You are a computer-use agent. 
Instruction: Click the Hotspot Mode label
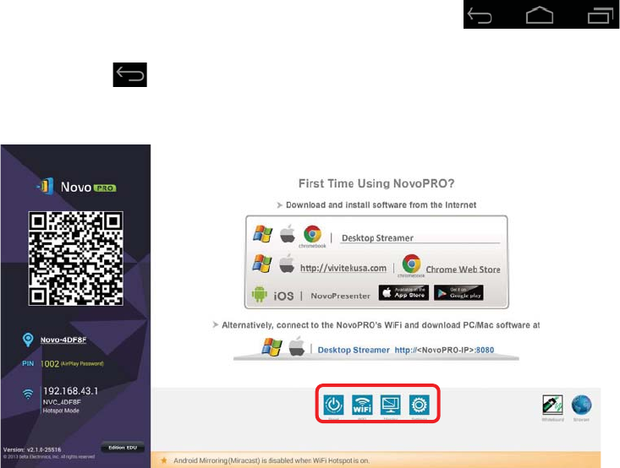coord(61,411)
